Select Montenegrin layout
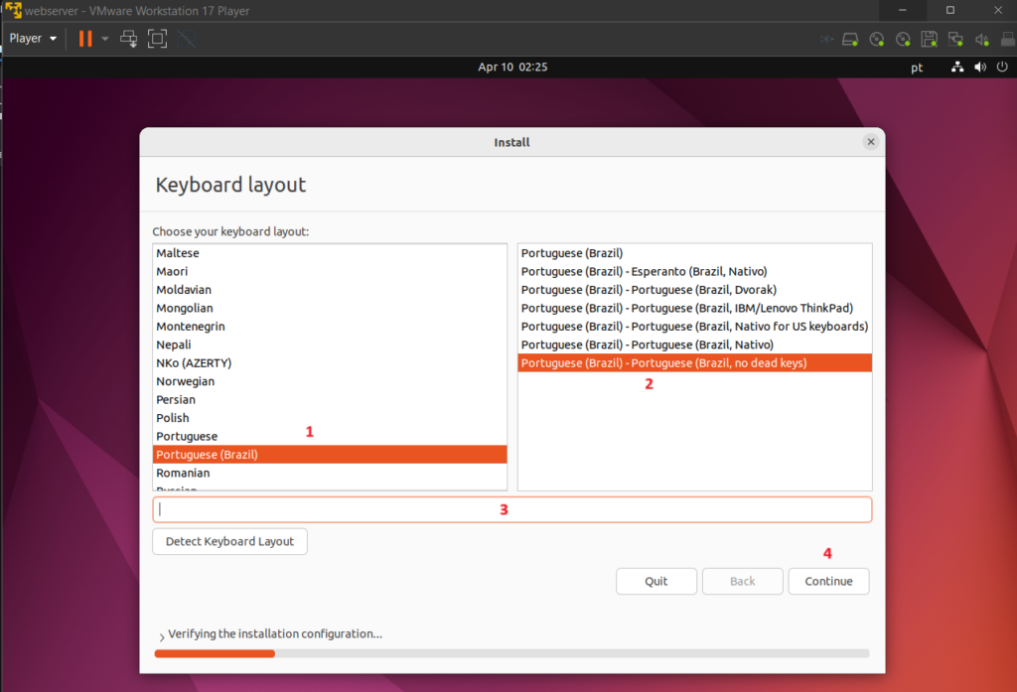The width and height of the screenshot is (1017, 692). pos(330,327)
